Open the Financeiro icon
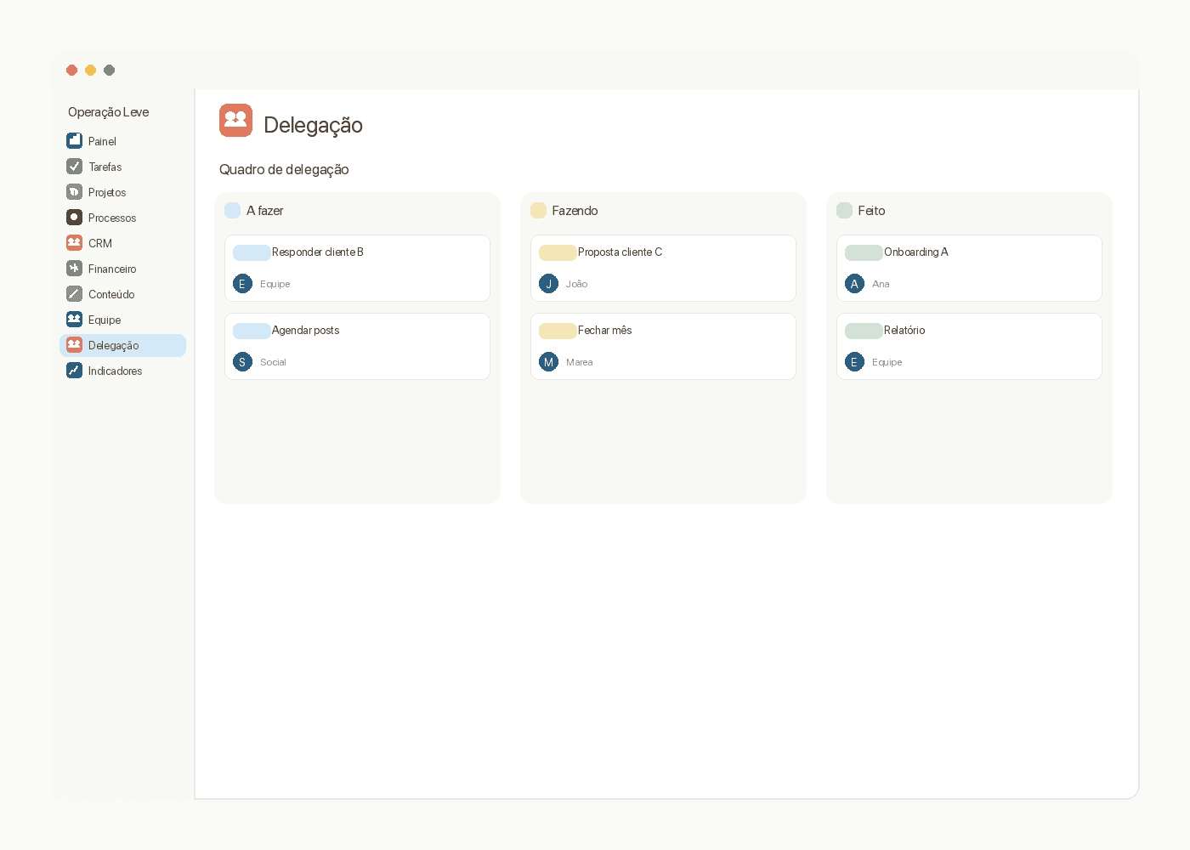Viewport: 1190px width, 850px height. pos(75,269)
